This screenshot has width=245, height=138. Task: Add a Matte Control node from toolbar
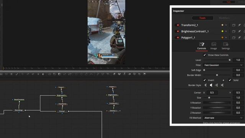[59, 74]
